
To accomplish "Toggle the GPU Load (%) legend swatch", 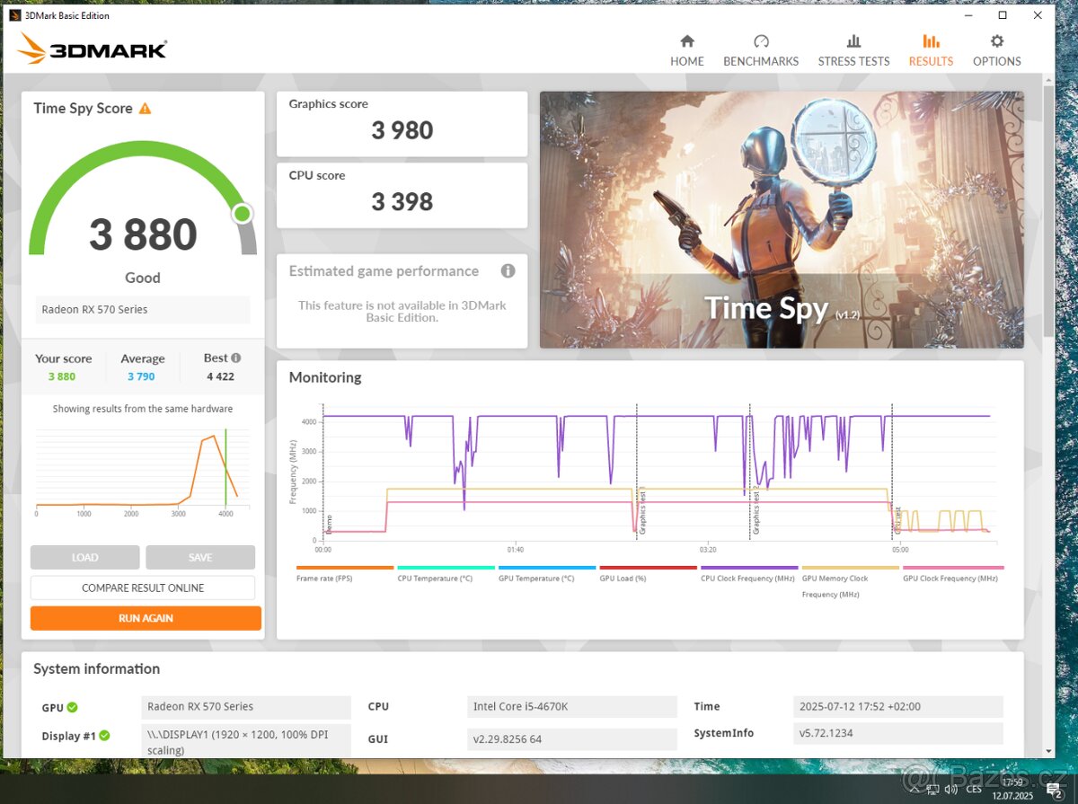I will pyautogui.click(x=649, y=568).
